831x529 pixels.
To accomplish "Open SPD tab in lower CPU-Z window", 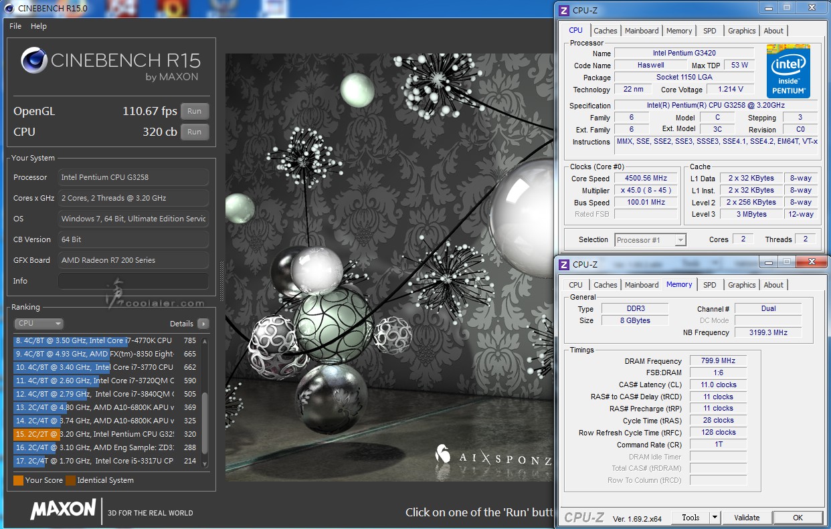I will pyautogui.click(x=710, y=285).
